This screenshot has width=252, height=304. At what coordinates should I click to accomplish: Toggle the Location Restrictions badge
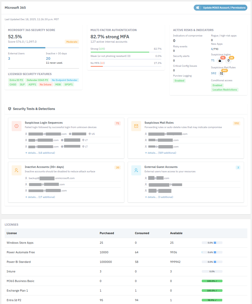pyautogui.click(x=225, y=90)
